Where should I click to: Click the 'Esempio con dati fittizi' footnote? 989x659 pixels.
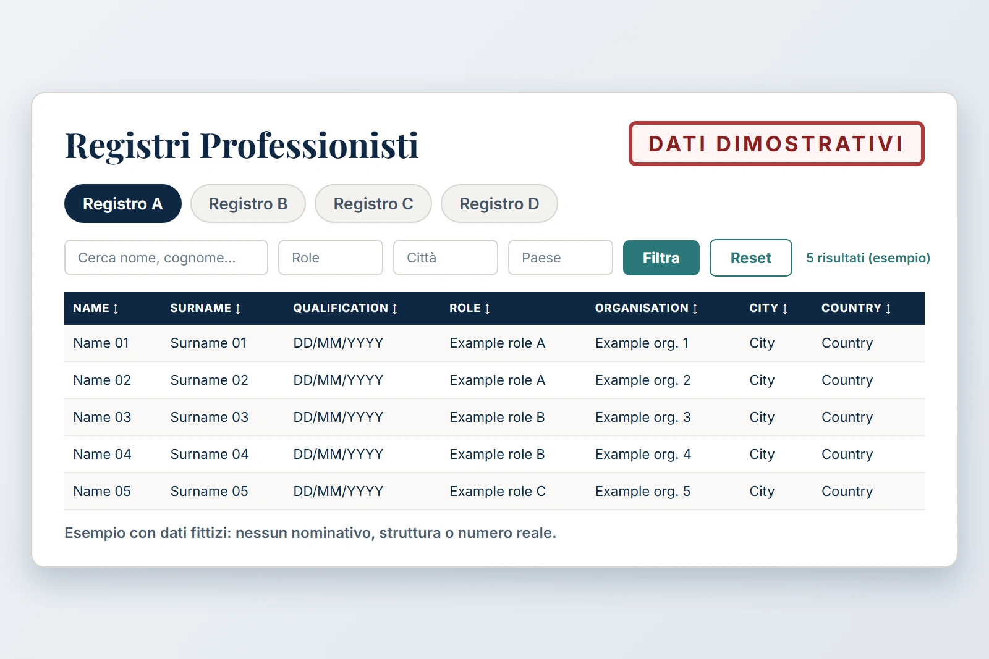click(310, 533)
